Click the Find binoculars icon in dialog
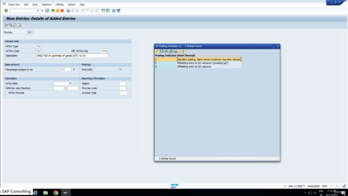Viewport: 348px width, 196px height. (166, 51)
